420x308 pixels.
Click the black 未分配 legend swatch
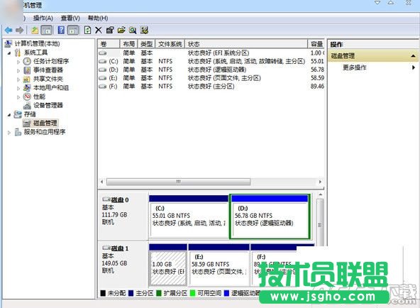click(x=103, y=293)
